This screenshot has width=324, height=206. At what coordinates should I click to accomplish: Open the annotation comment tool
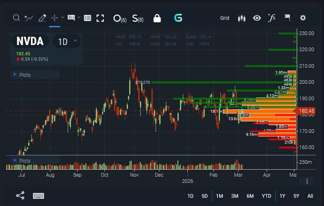71,18
